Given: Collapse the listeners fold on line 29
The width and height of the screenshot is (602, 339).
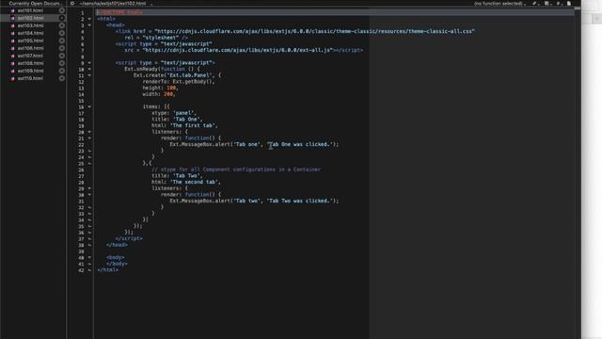Looking at the screenshot, I should pos(89,188).
